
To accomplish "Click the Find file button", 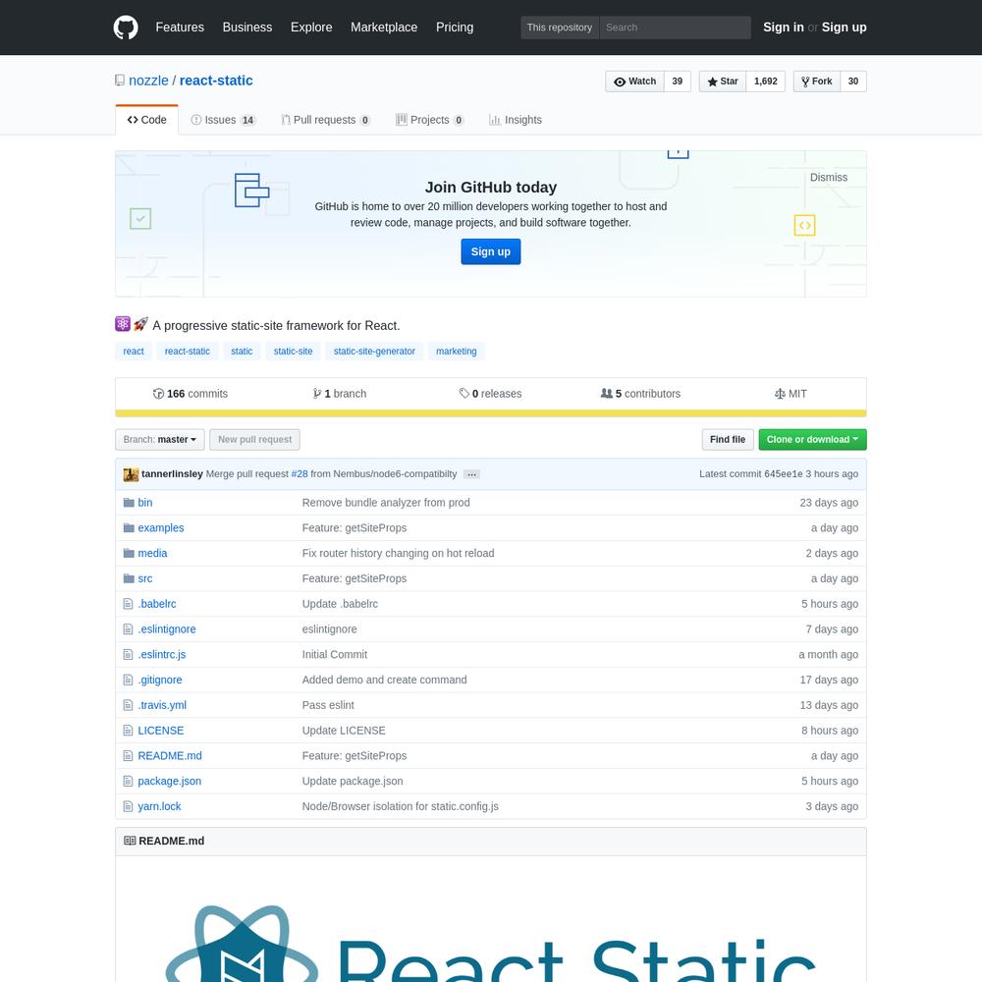I will tap(727, 440).
